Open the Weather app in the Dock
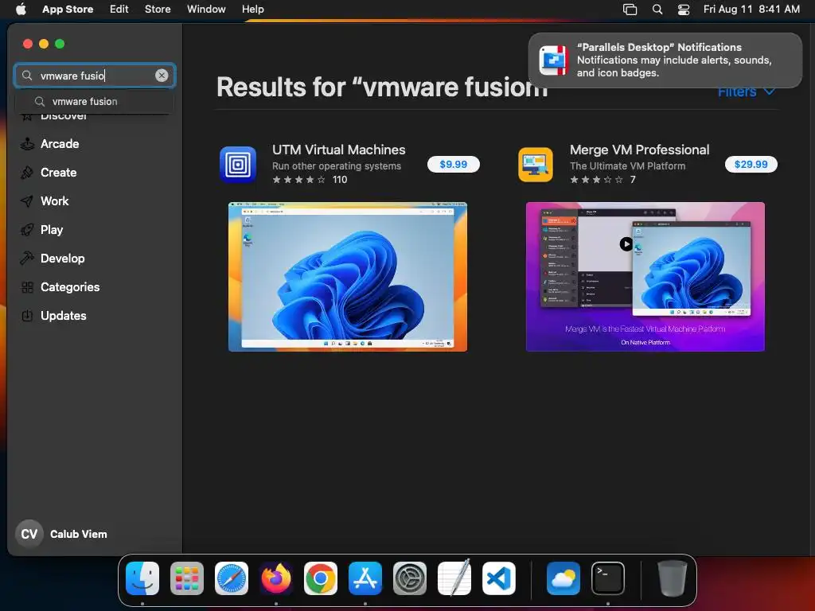The height and width of the screenshot is (611, 815). tap(563, 578)
